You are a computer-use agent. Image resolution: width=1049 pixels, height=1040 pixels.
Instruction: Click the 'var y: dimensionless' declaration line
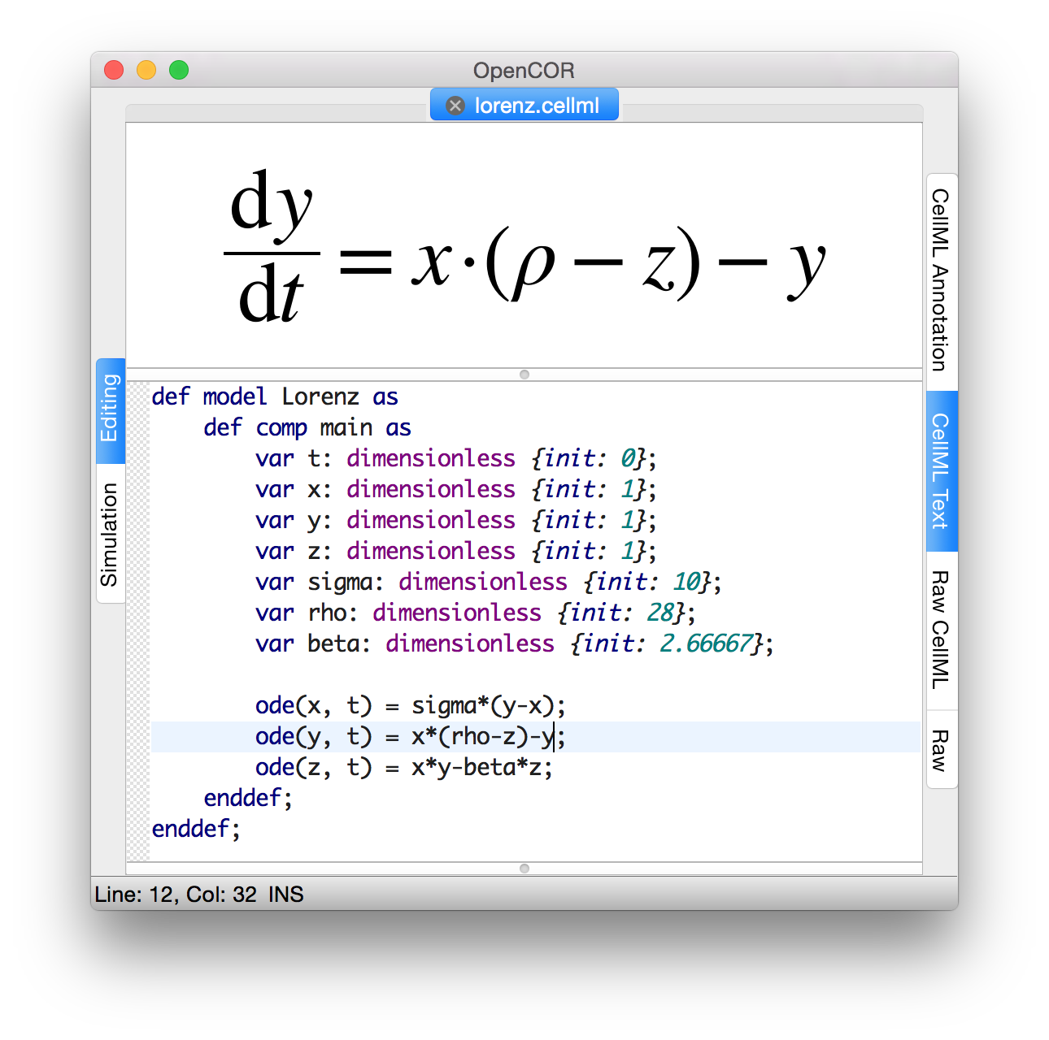tap(455, 520)
